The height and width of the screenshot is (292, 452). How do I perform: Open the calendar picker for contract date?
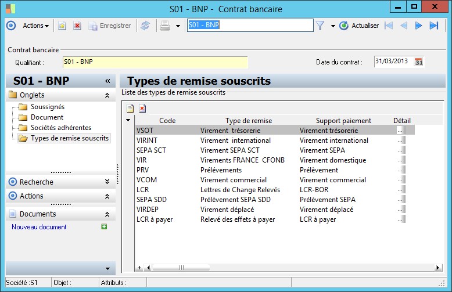pyautogui.click(x=418, y=62)
